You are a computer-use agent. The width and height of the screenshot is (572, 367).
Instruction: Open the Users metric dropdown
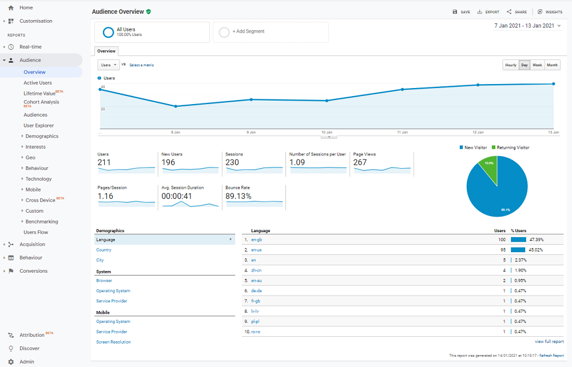click(108, 65)
